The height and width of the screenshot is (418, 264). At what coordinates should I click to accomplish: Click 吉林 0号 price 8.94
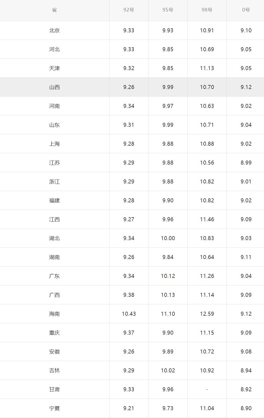pos(246,371)
